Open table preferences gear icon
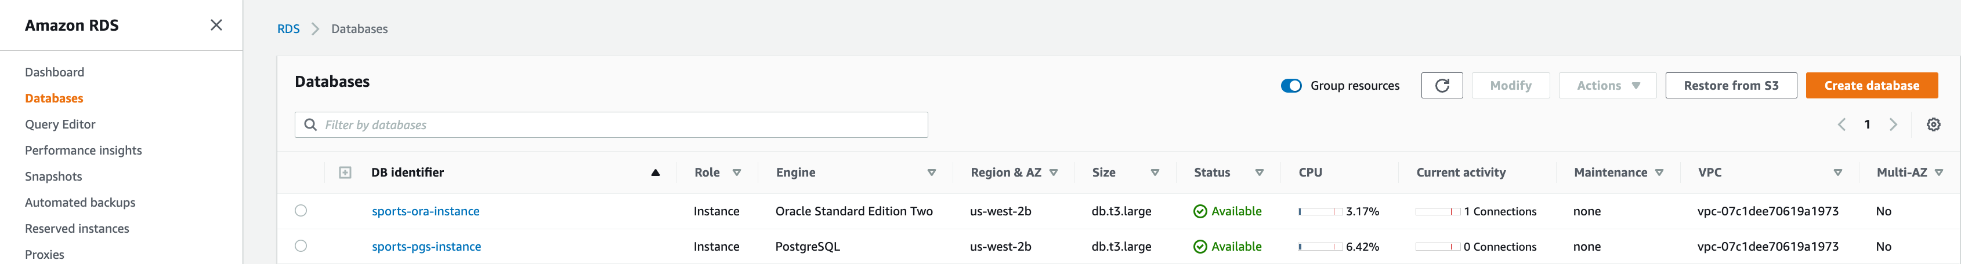Screen dimensions: 1961x264 tap(1933, 125)
